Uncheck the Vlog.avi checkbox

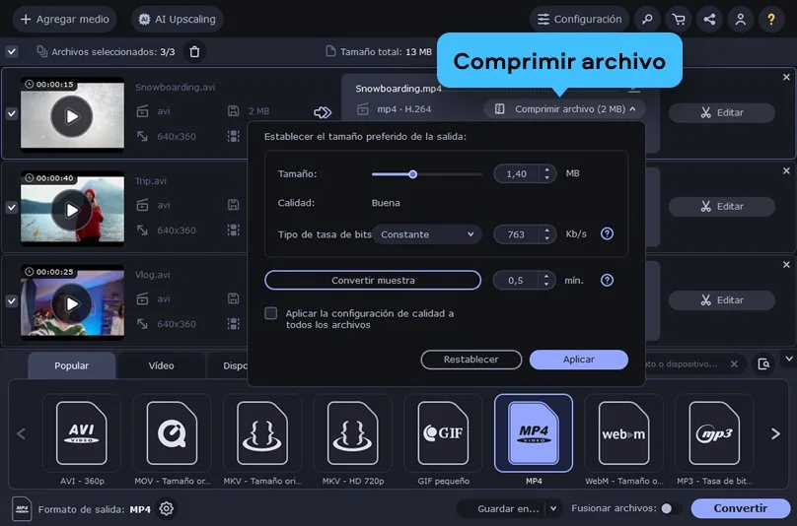coord(12,301)
